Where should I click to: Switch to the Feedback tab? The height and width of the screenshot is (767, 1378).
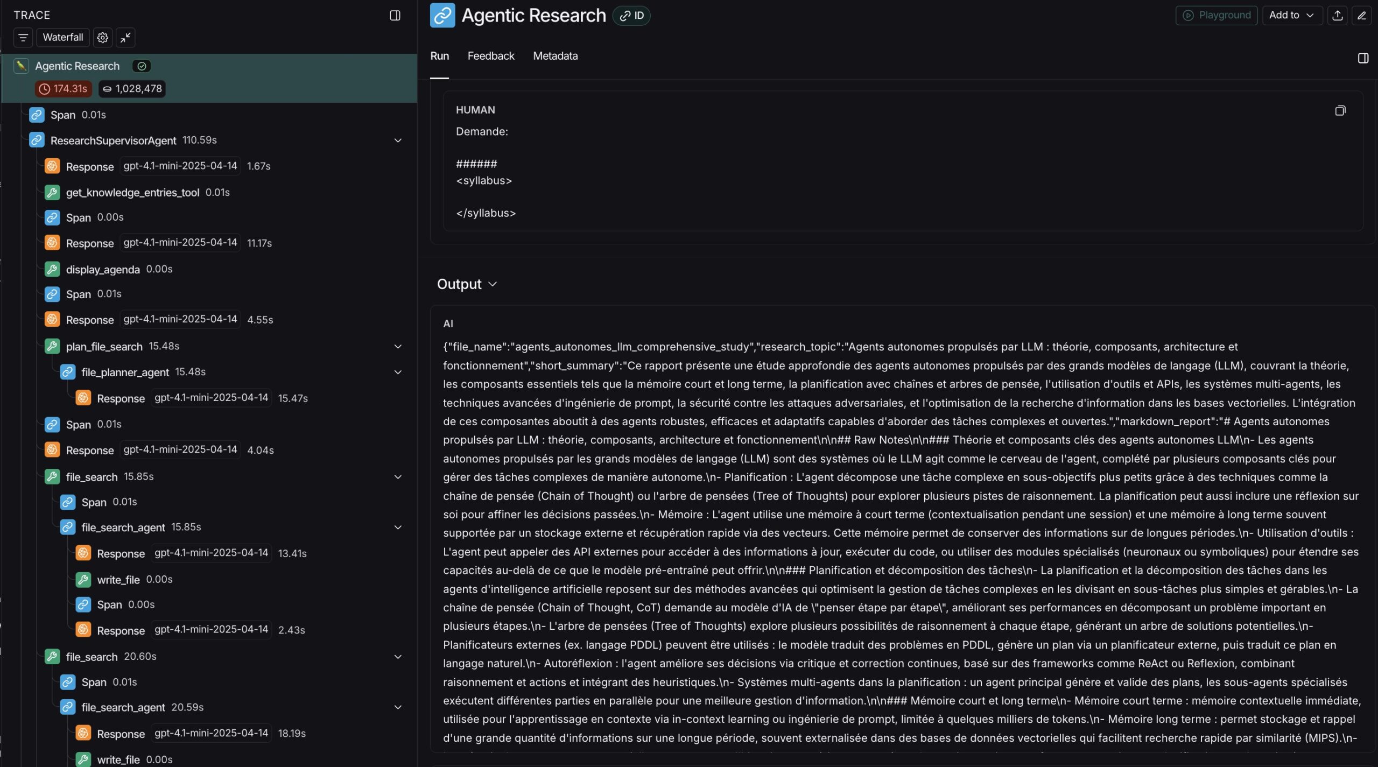[x=490, y=56]
